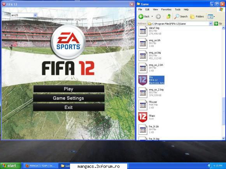The width and height of the screenshot is (226, 169).
Task: Open the Views options dropdown
Action: pyautogui.click(x=211, y=17)
